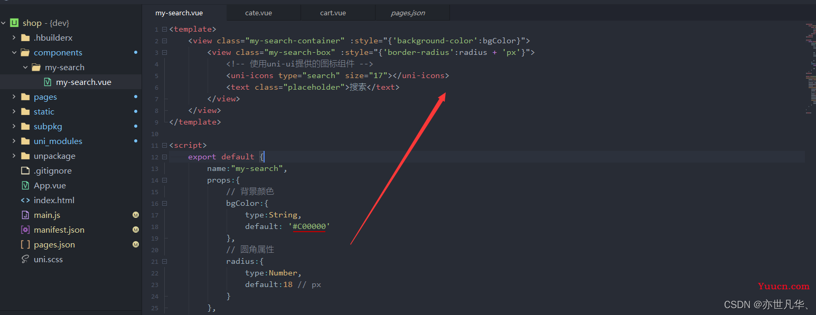Click the name:"my-search" line in code

pyautogui.click(x=247, y=168)
